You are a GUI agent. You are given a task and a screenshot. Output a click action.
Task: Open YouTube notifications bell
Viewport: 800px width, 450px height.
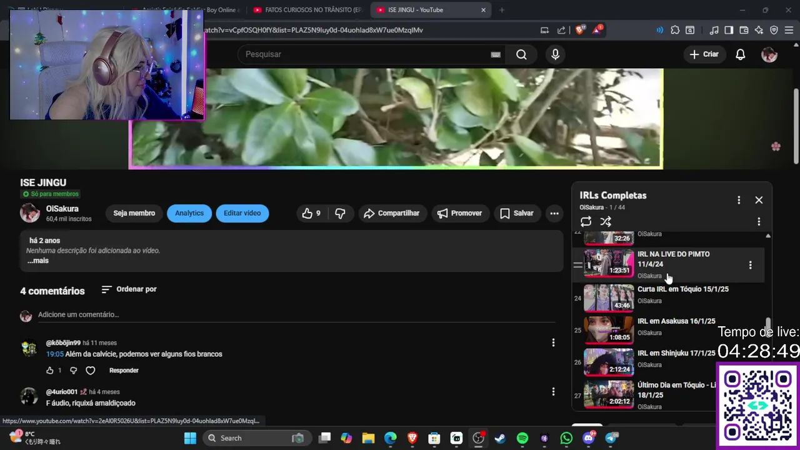[740, 54]
